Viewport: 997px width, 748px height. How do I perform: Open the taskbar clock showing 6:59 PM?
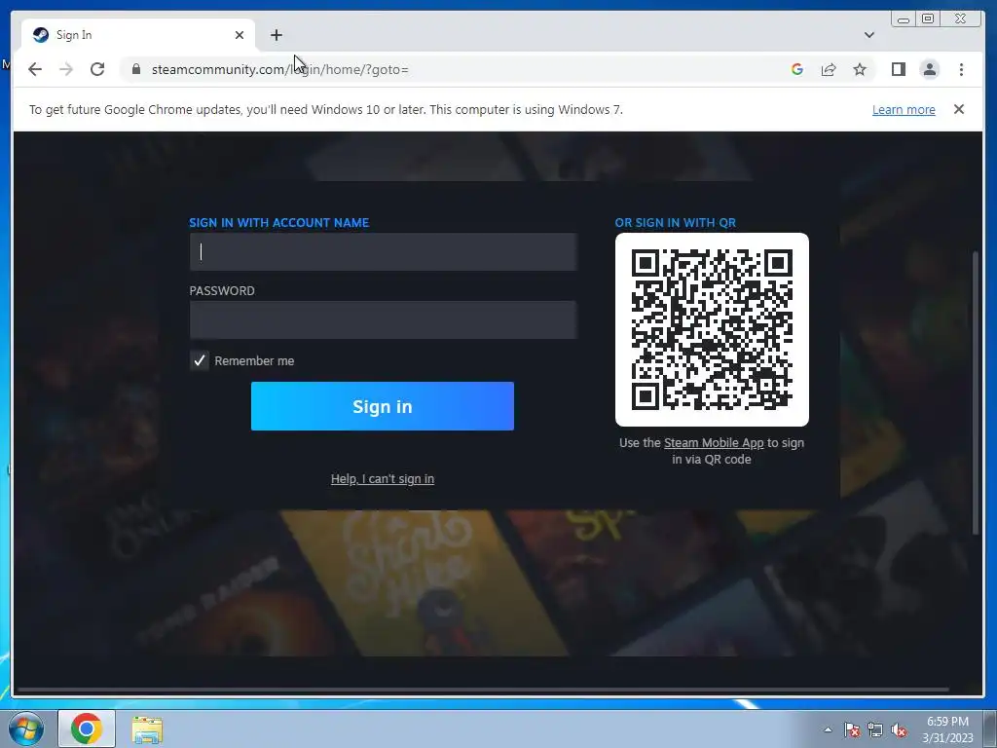[947, 729]
